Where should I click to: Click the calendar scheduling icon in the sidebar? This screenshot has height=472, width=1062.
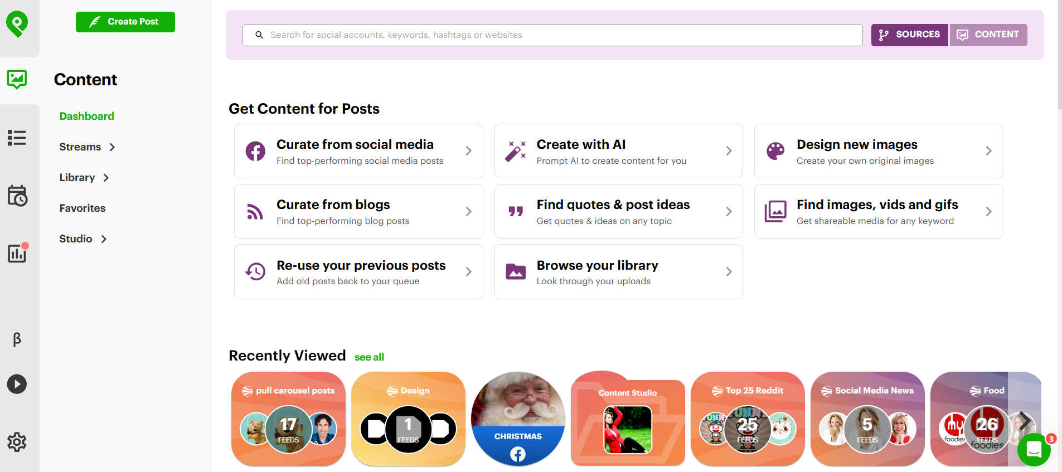click(x=17, y=196)
